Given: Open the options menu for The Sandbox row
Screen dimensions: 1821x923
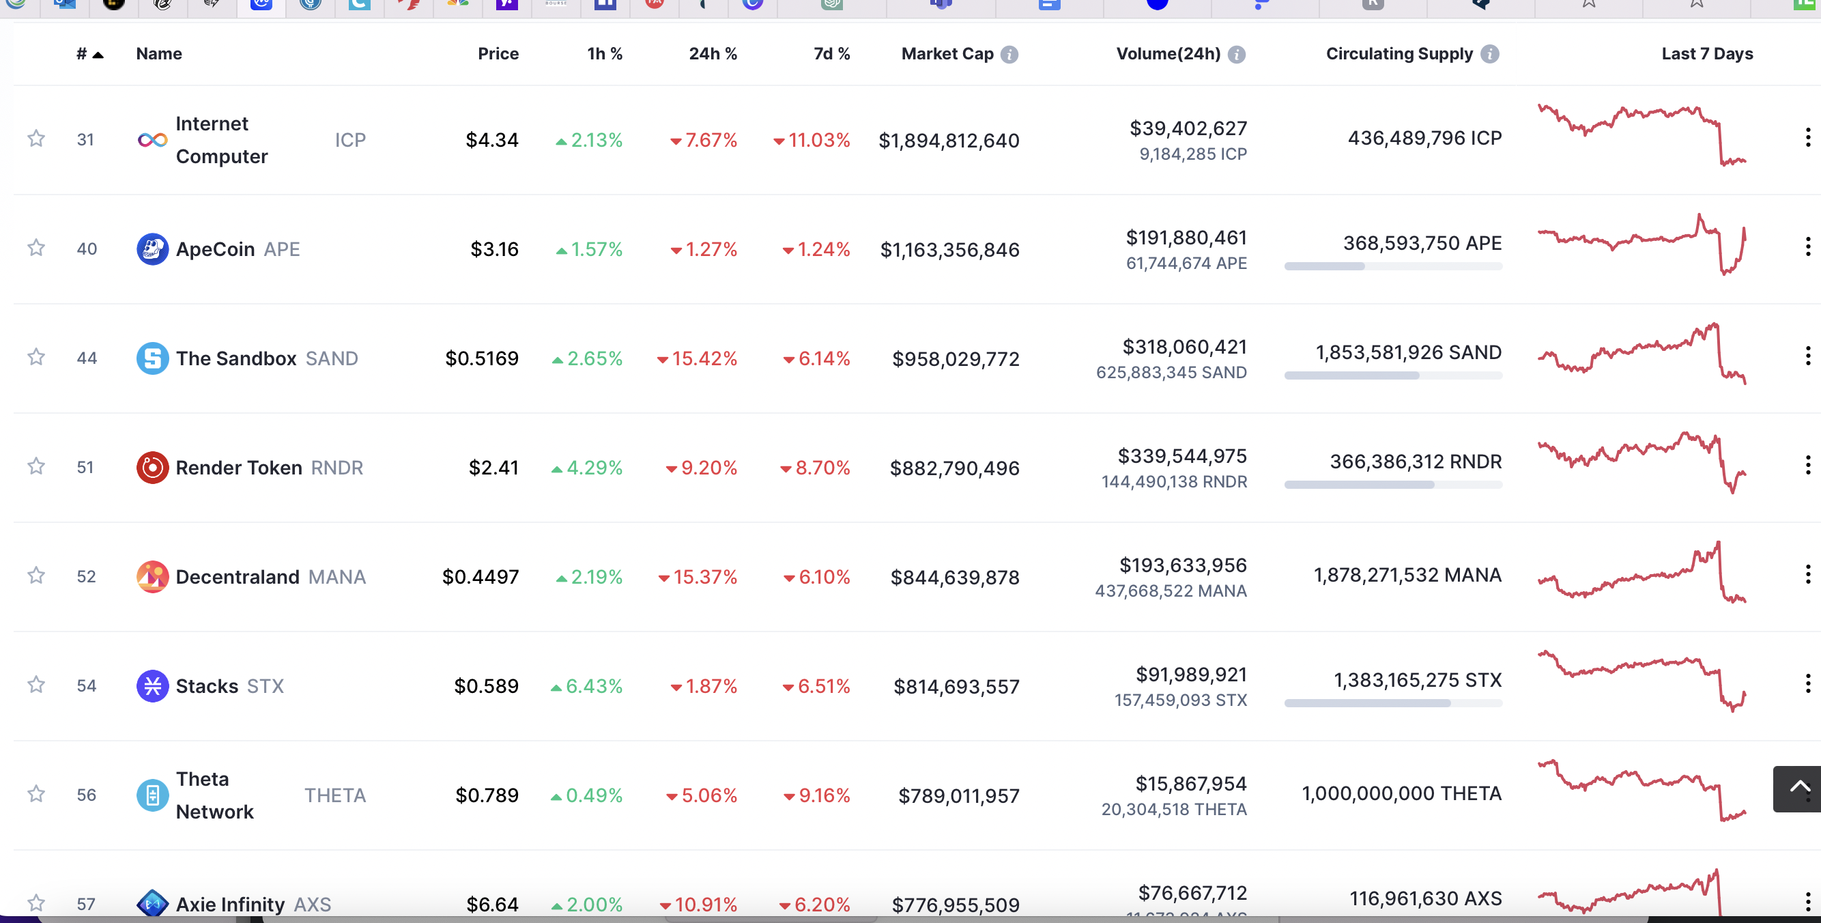Looking at the screenshot, I should 1807,356.
